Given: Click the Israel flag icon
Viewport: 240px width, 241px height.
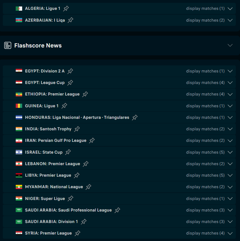Looking at the screenshot, I should click(19, 152).
